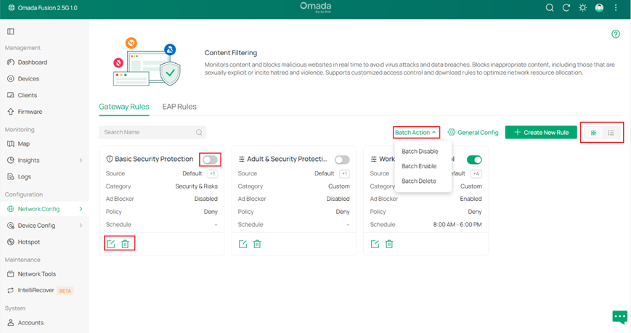Expand the Network Config chevron
The image size is (631, 333).
[81, 209]
